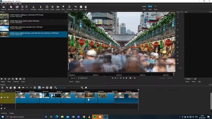The height and width of the screenshot is (119, 212).
Task: Click the timeline Overwrite down-arrow icon
Action: [31, 88]
